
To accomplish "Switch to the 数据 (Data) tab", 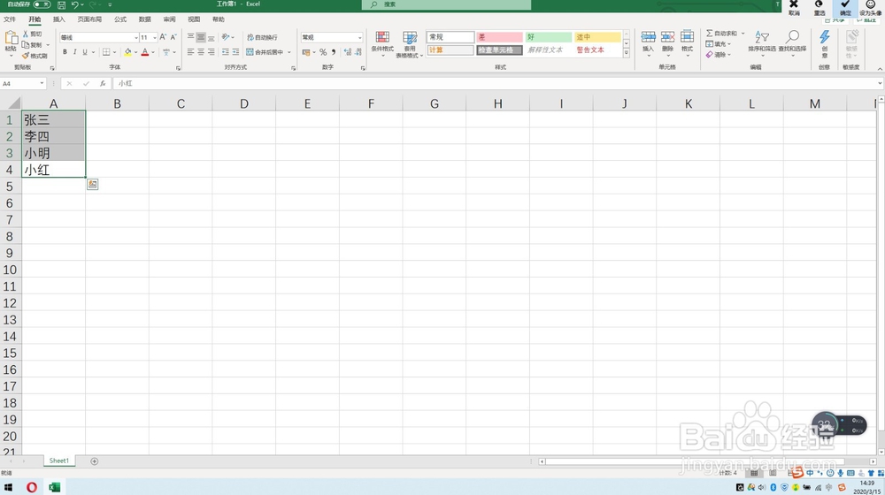I will [145, 19].
